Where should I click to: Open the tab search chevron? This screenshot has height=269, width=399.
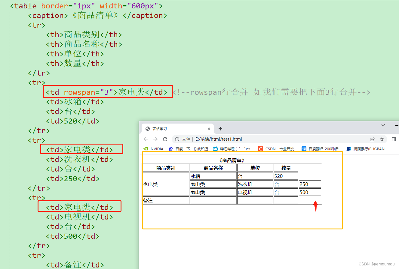[383, 125]
